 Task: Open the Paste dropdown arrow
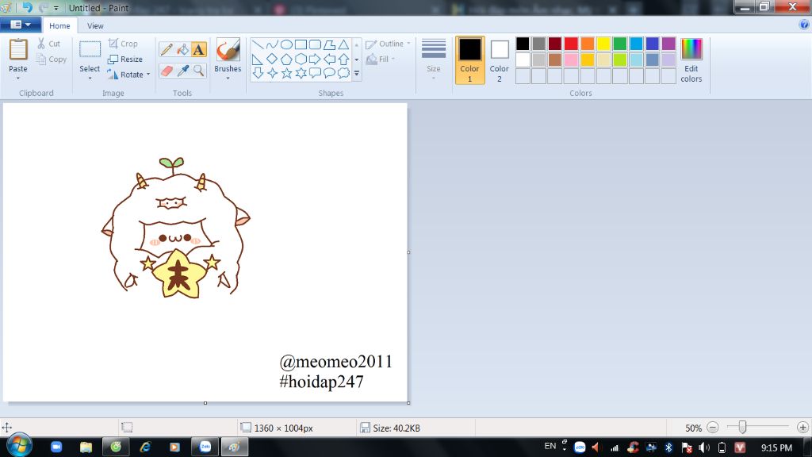coord(18,79)
